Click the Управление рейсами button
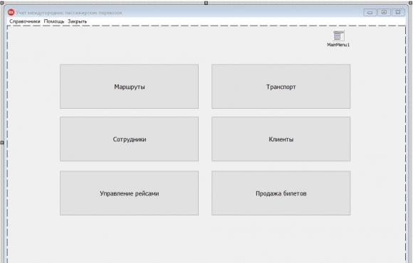Screen dimensions: 413x263 (x=129, y=193)
